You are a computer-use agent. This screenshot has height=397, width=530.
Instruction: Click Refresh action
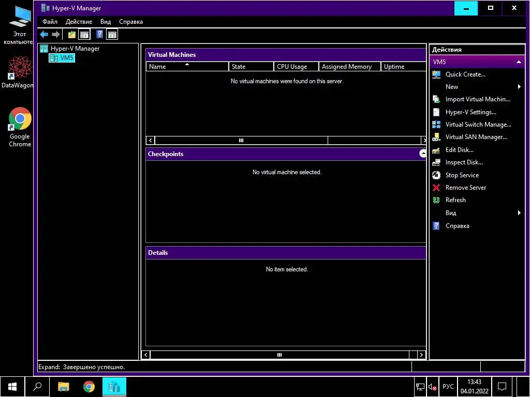click(455, 200)
